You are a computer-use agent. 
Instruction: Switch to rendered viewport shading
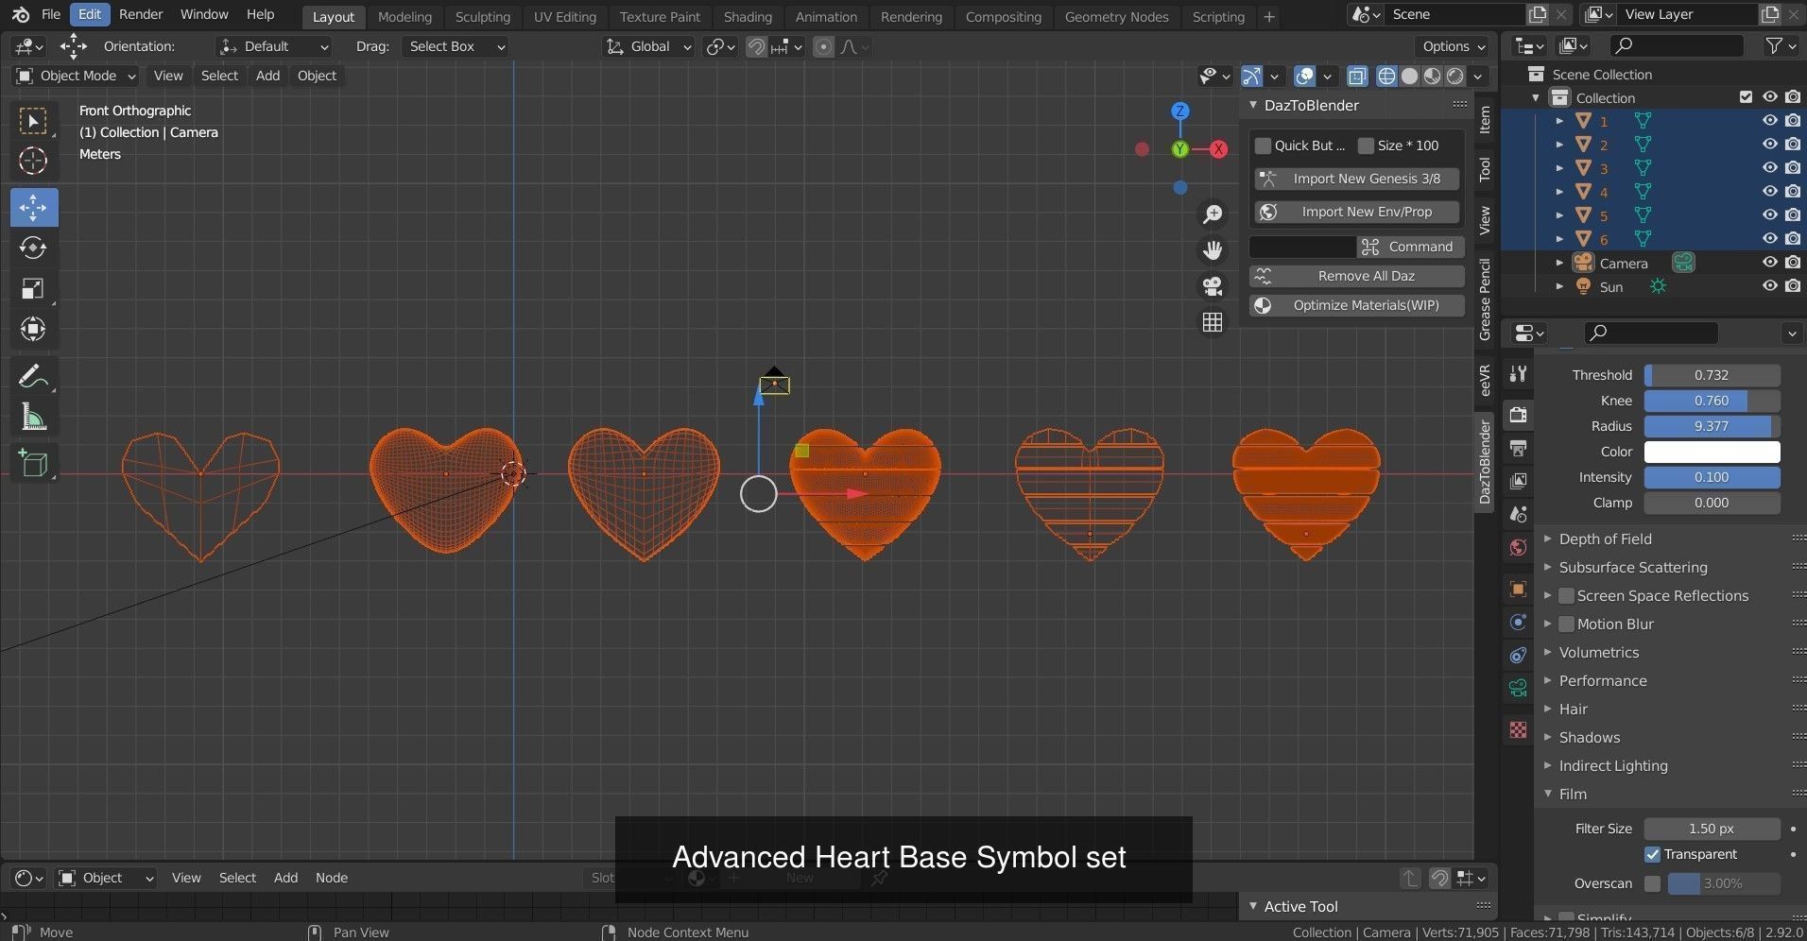[x=1455, y=76]
